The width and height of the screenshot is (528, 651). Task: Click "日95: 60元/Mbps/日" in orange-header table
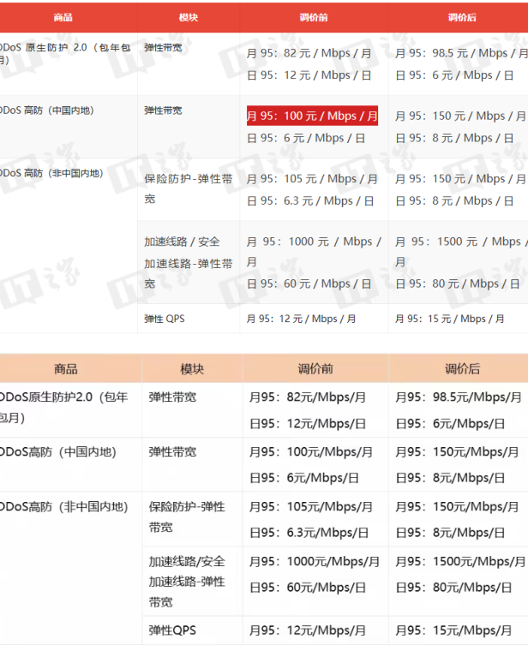point(308,588)
